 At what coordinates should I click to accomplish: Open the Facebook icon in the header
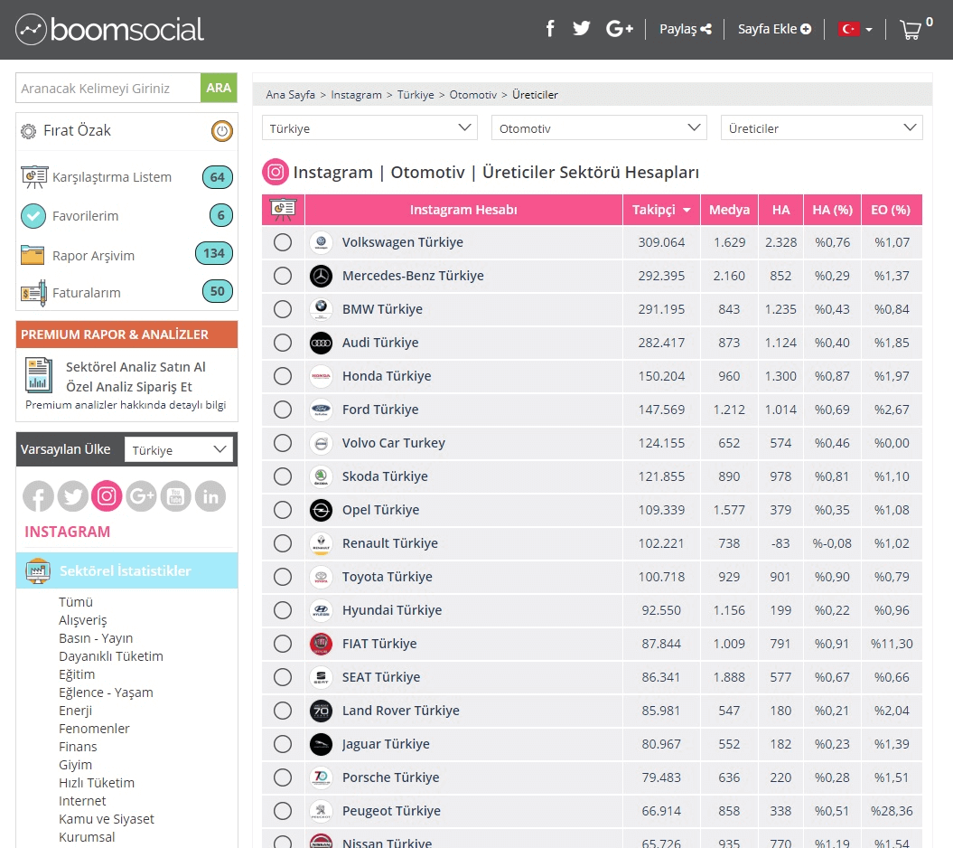pos(549,29)
